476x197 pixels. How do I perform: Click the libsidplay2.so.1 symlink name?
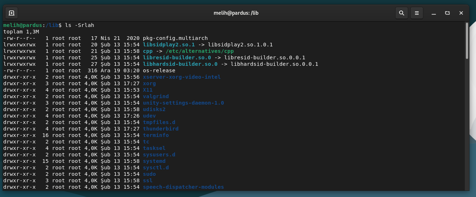point(169,45)
